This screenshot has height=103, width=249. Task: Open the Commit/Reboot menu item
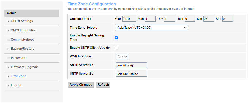22,40
